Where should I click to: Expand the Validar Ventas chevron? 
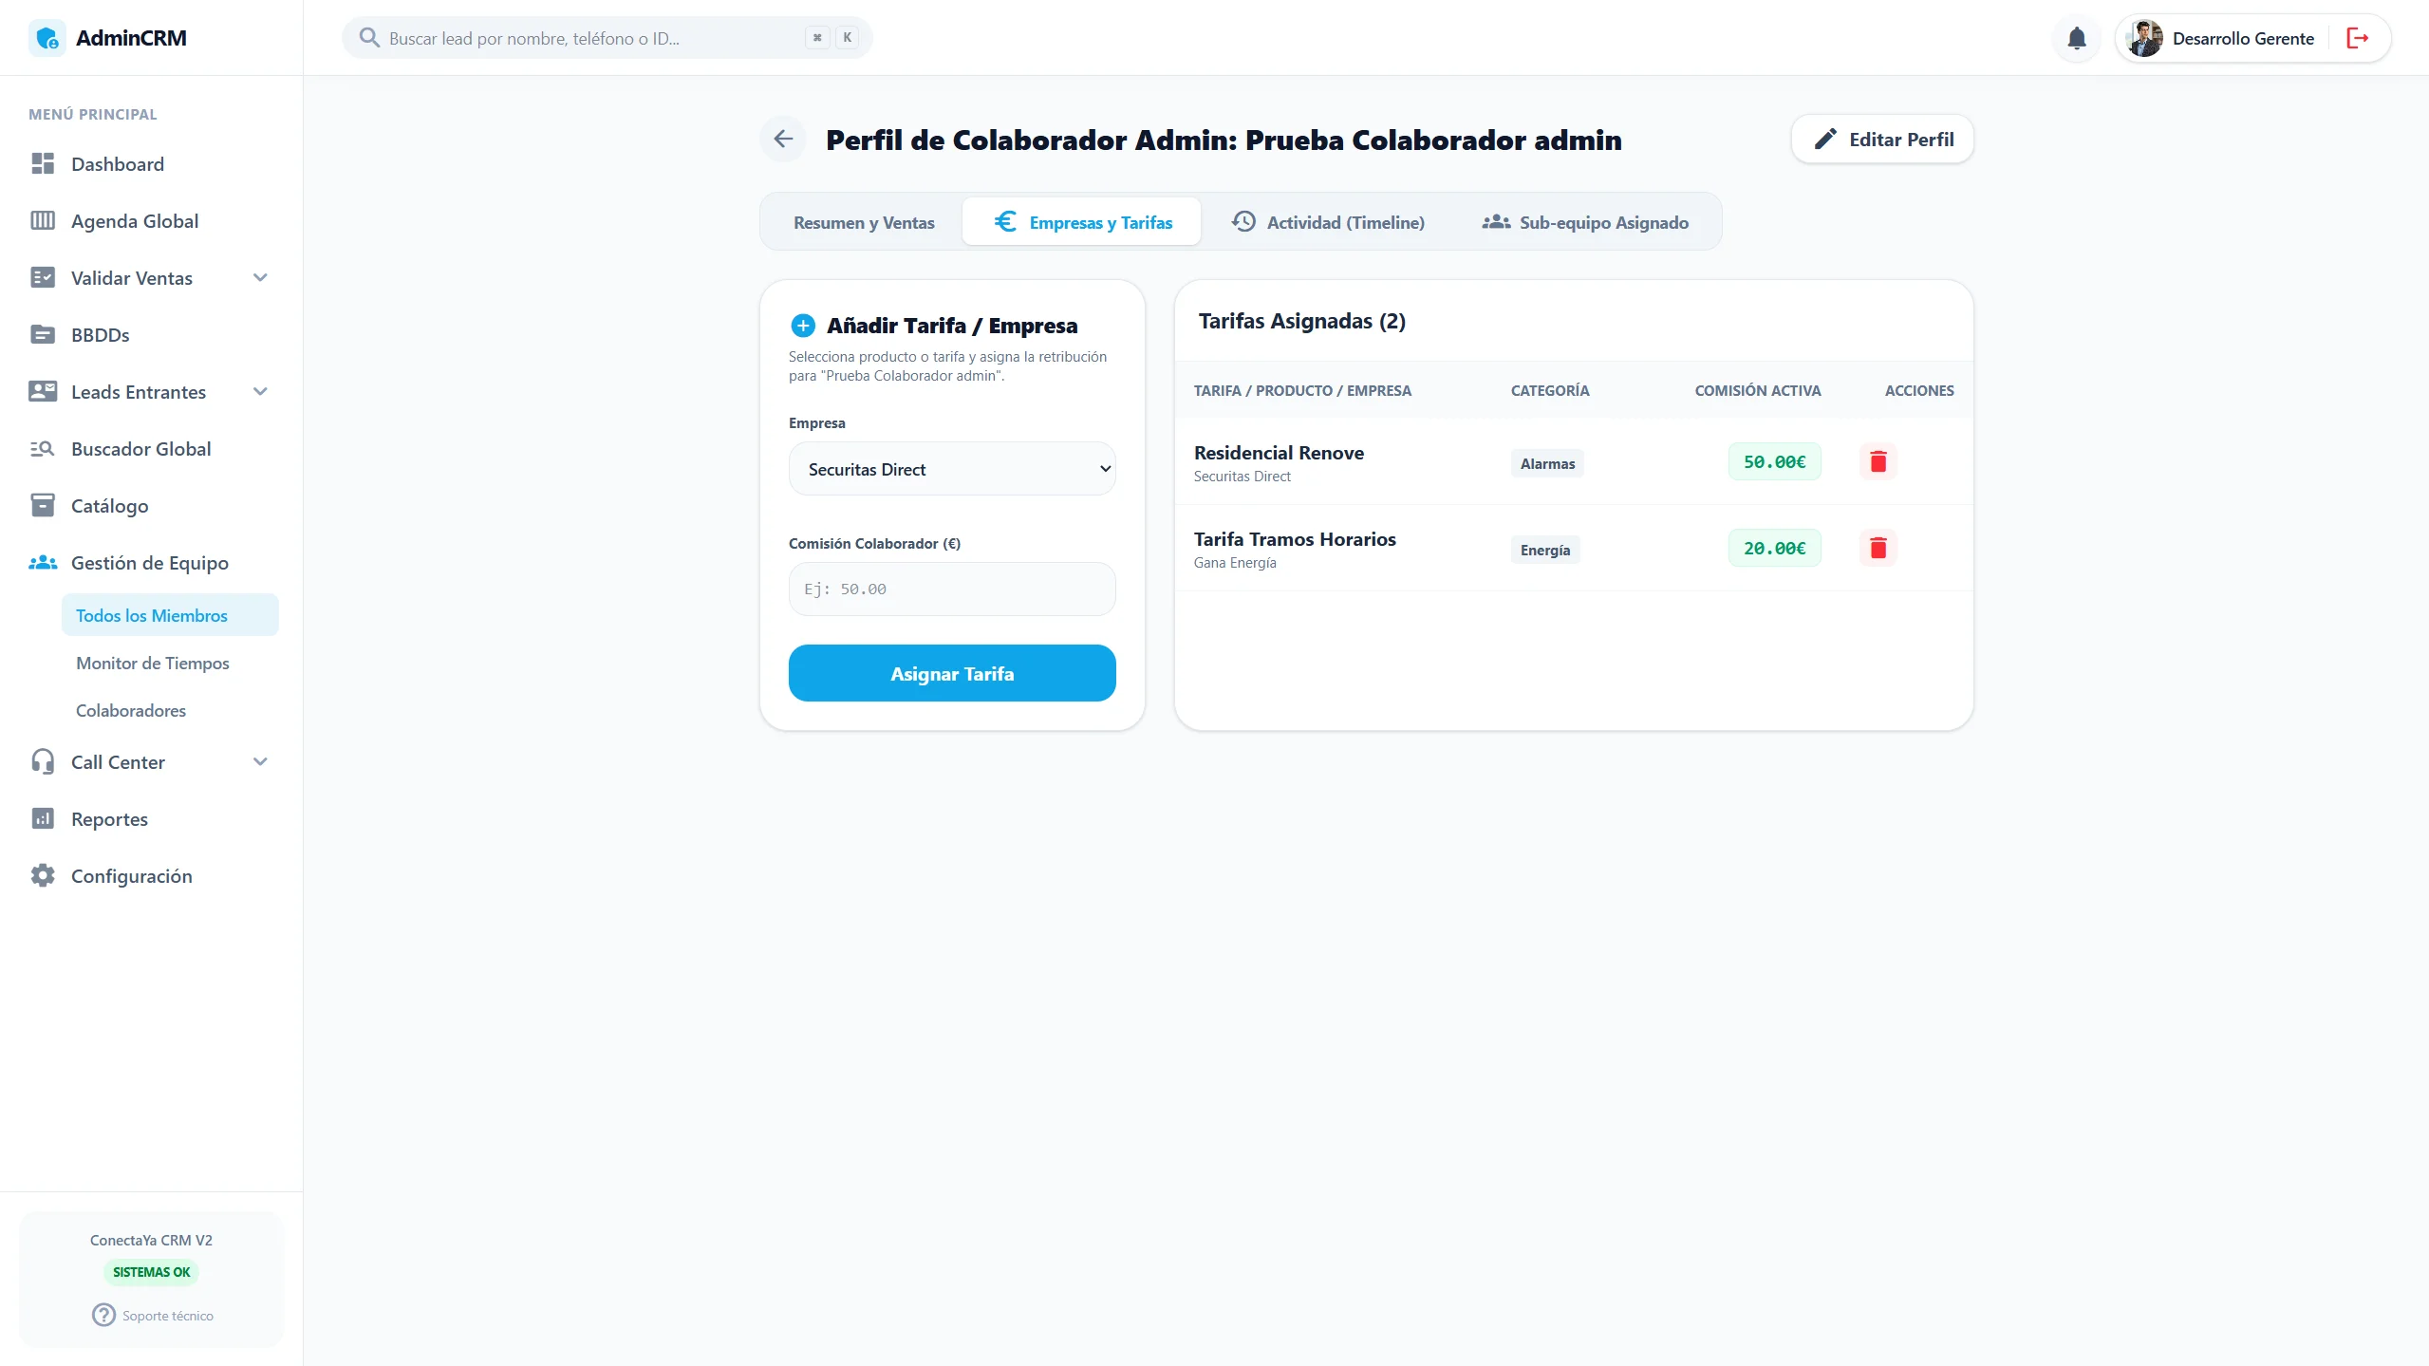(x=260, y=277)
